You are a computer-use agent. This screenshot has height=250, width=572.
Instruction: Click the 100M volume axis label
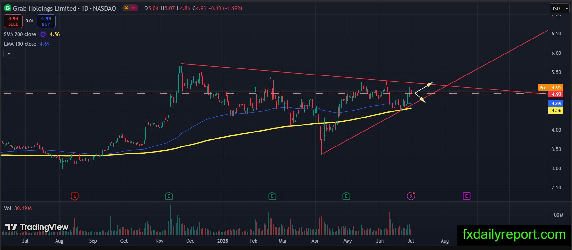pos(557,215)
